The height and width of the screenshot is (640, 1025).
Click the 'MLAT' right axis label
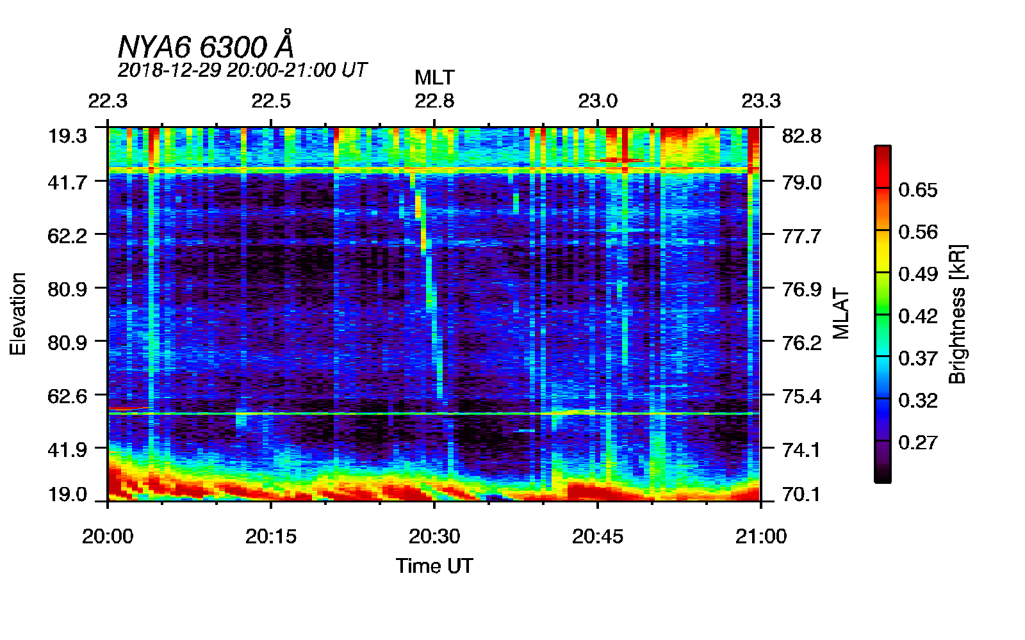pos(841,314)
